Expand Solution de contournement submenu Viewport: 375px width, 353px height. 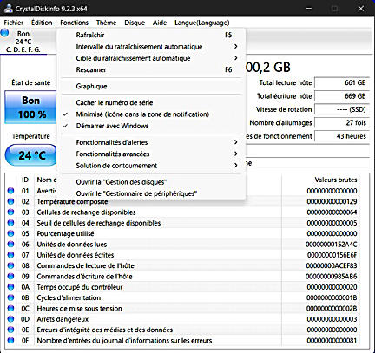point(151,166)
